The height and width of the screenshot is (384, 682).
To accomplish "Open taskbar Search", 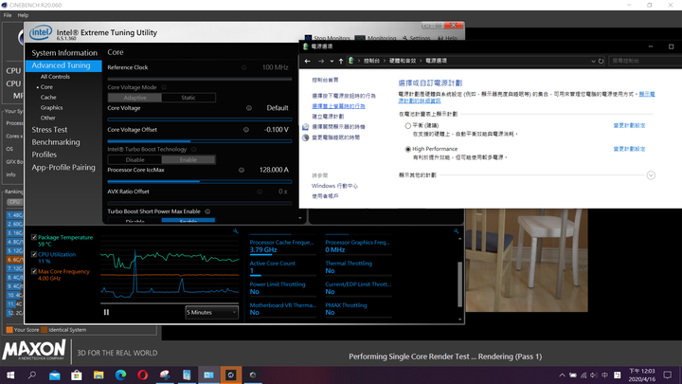I will point(32,375).
